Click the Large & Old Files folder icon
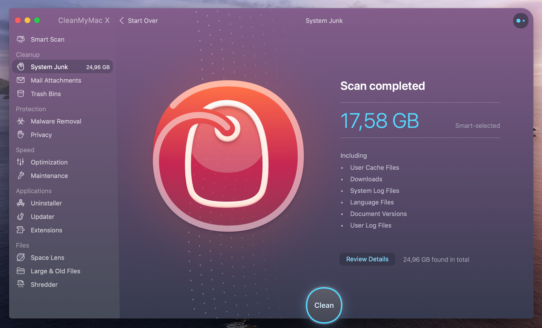 [21, 271]
